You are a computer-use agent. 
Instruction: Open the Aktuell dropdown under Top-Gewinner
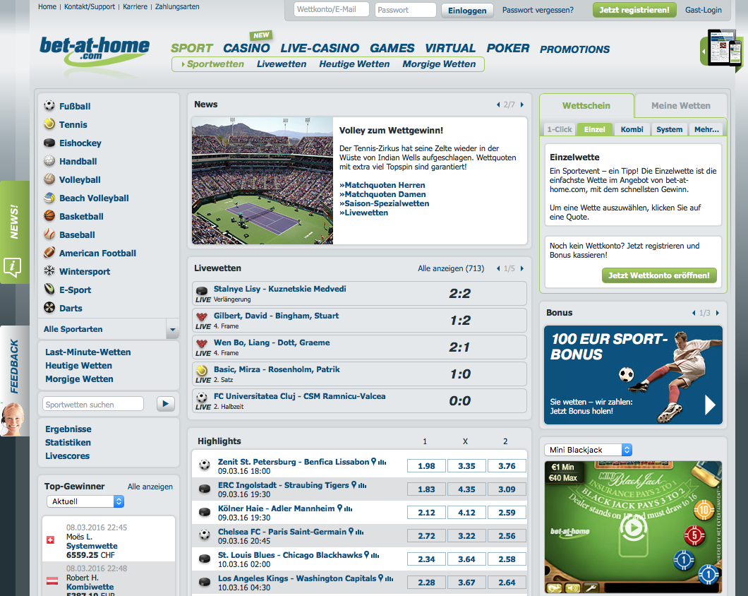(x=85, y=501)
